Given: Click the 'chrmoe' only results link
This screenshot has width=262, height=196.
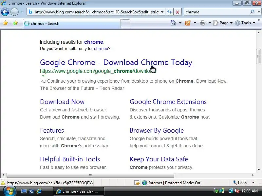Looking at the screenshot, I should (101, 48).
